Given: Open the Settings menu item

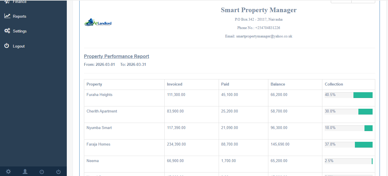Looking at the screenshot, I should (x=19, y=31).
